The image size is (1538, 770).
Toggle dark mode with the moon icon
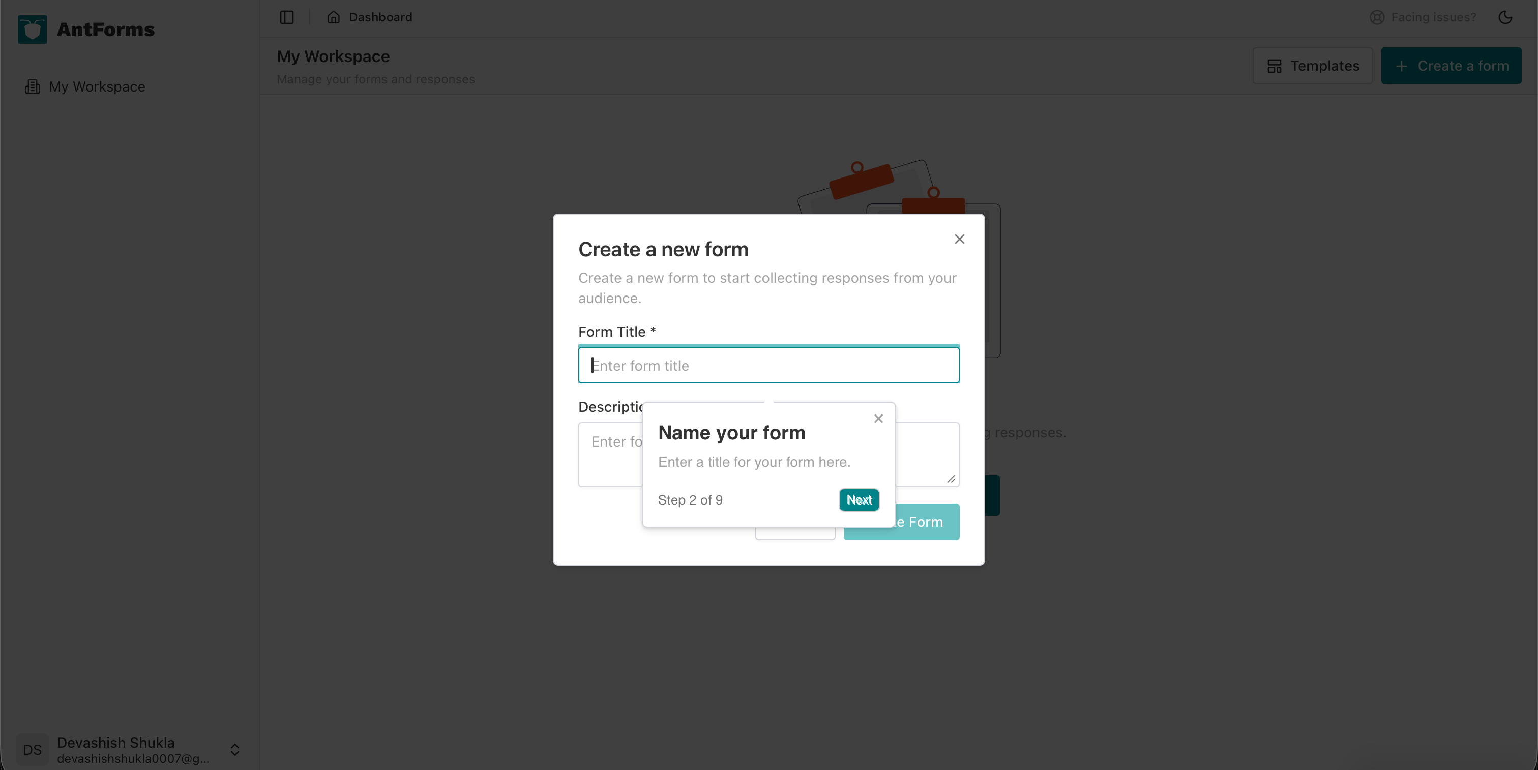[1505, 17]
